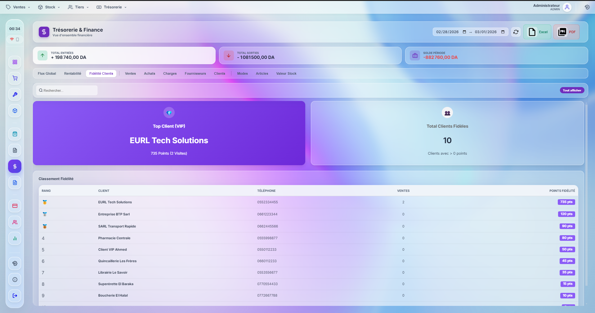Expand the Stock menu
This screenshot has height=313, width=595.
pos(48,7)
